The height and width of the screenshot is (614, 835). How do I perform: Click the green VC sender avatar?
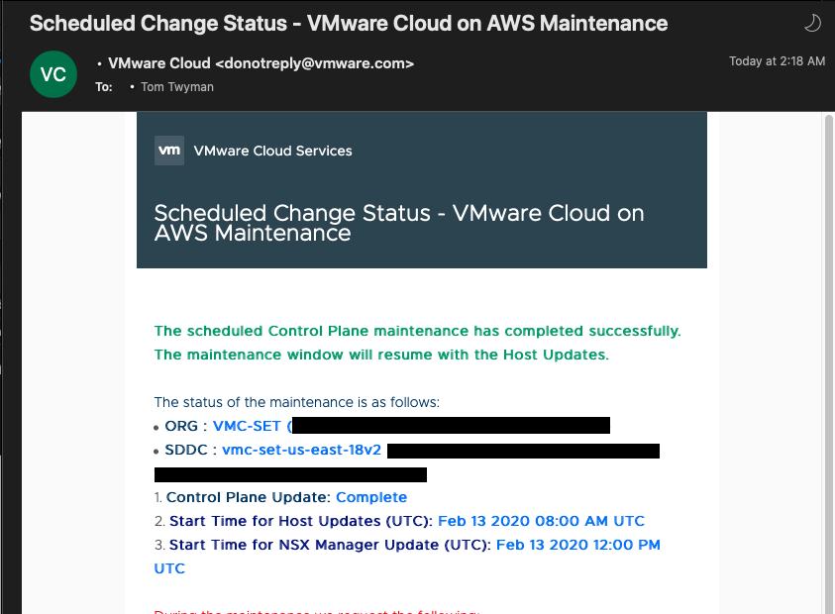[x=53, y=75]
